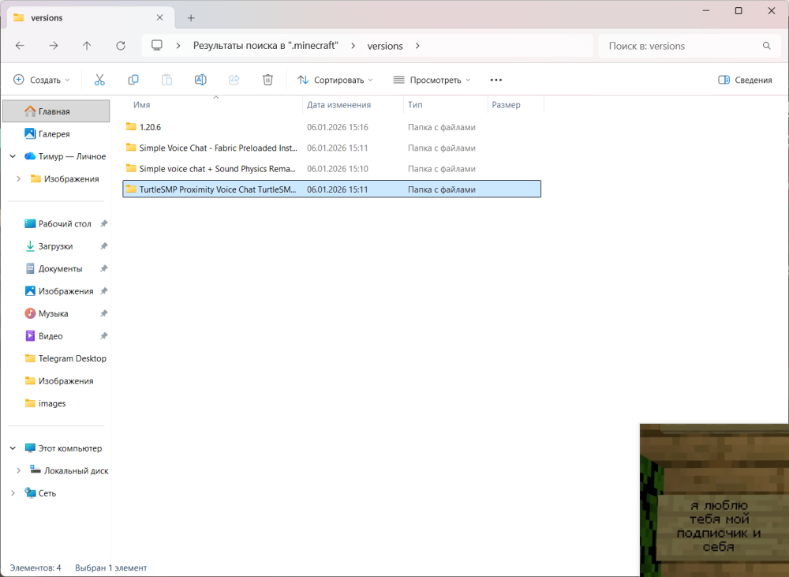
Task: Click the Paste clipboard icon
Action: 166,80
